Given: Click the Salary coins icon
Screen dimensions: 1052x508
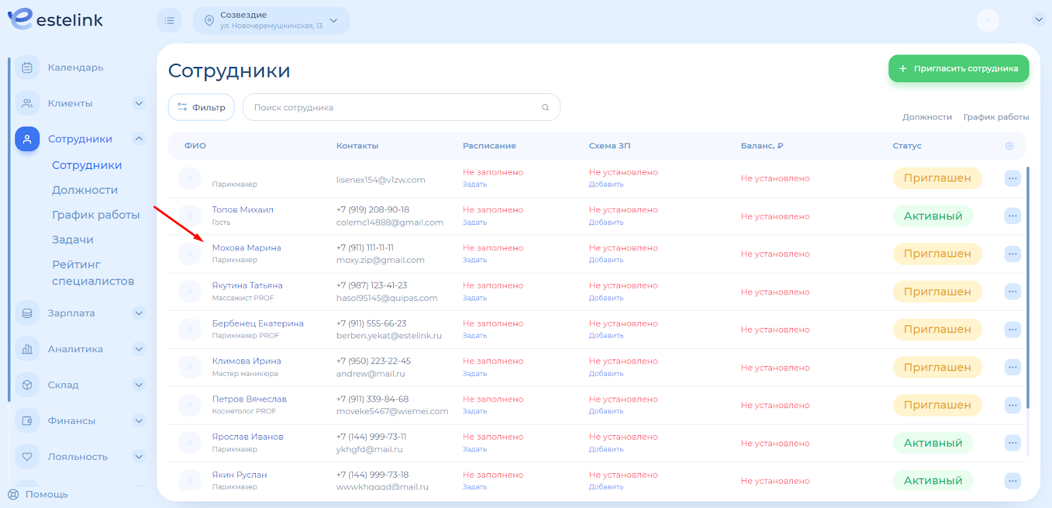Looking at the screenshot, I should tap(27, 313).
